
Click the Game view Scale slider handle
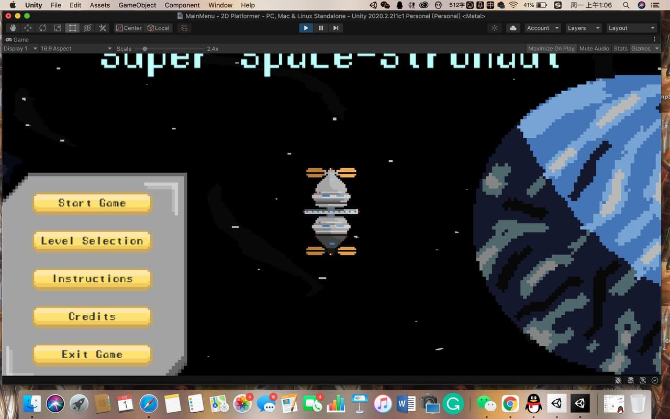[x=144, y=48]
